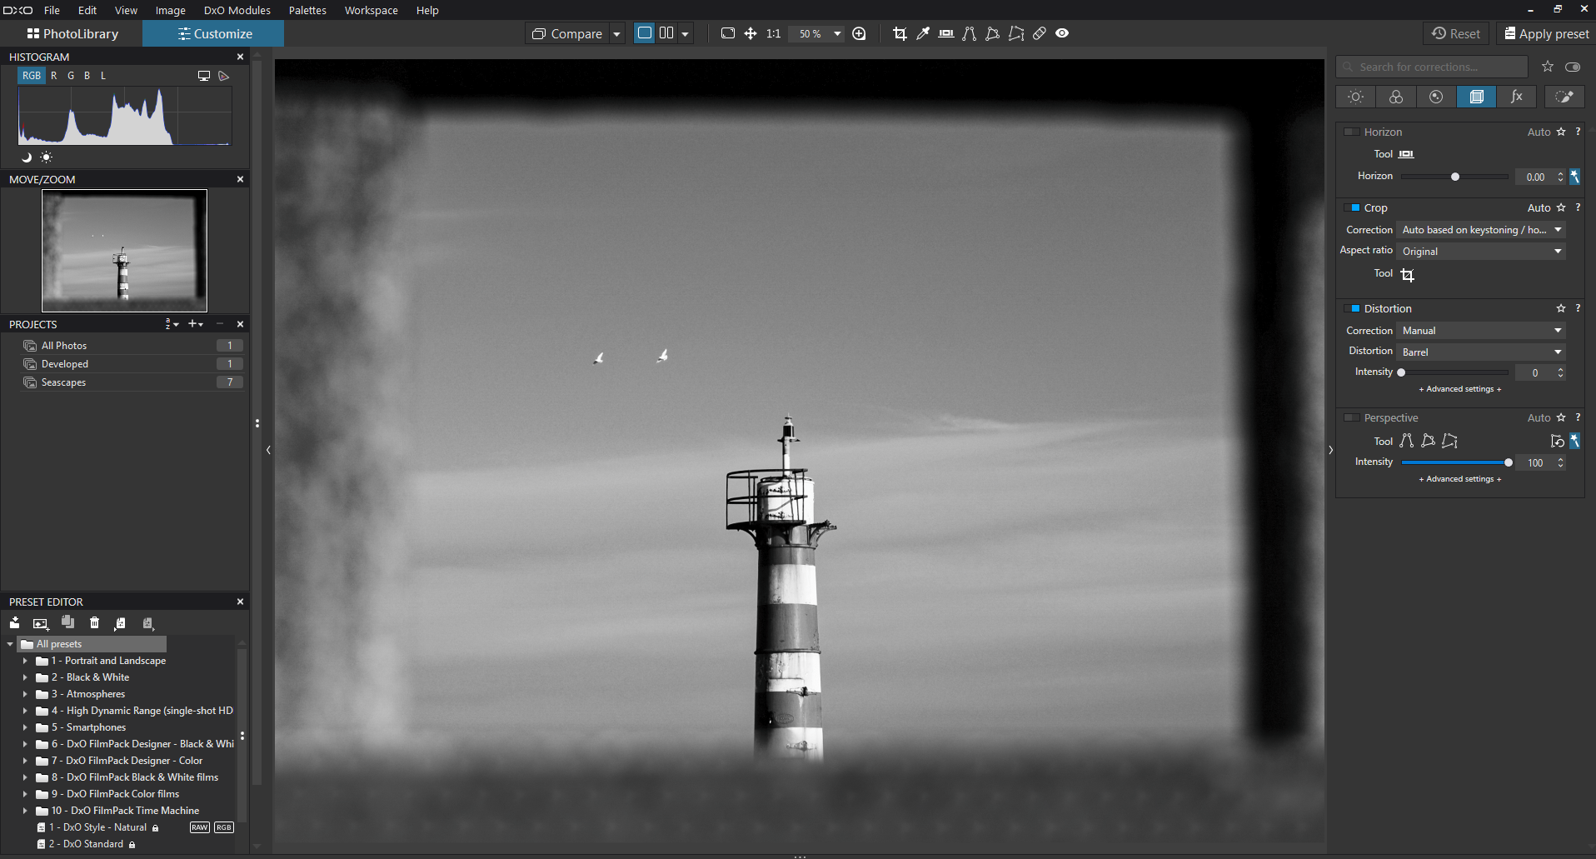This screenshot has width=1596, height=859.
Task: Open the Aspect ratio dropdown showing Original
Action: pos(1480,251)
